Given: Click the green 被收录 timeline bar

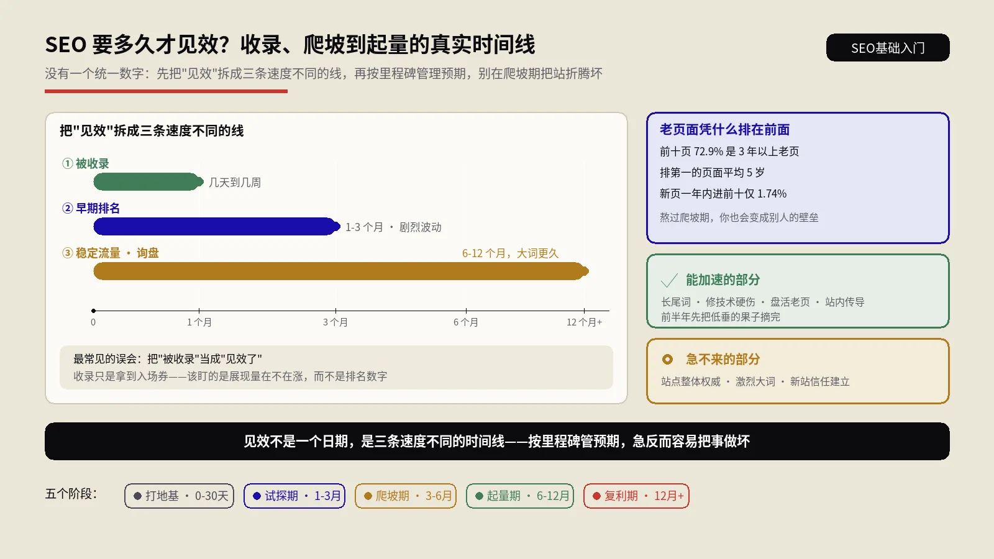Looking at the screenshot, I should pos(148,182).
